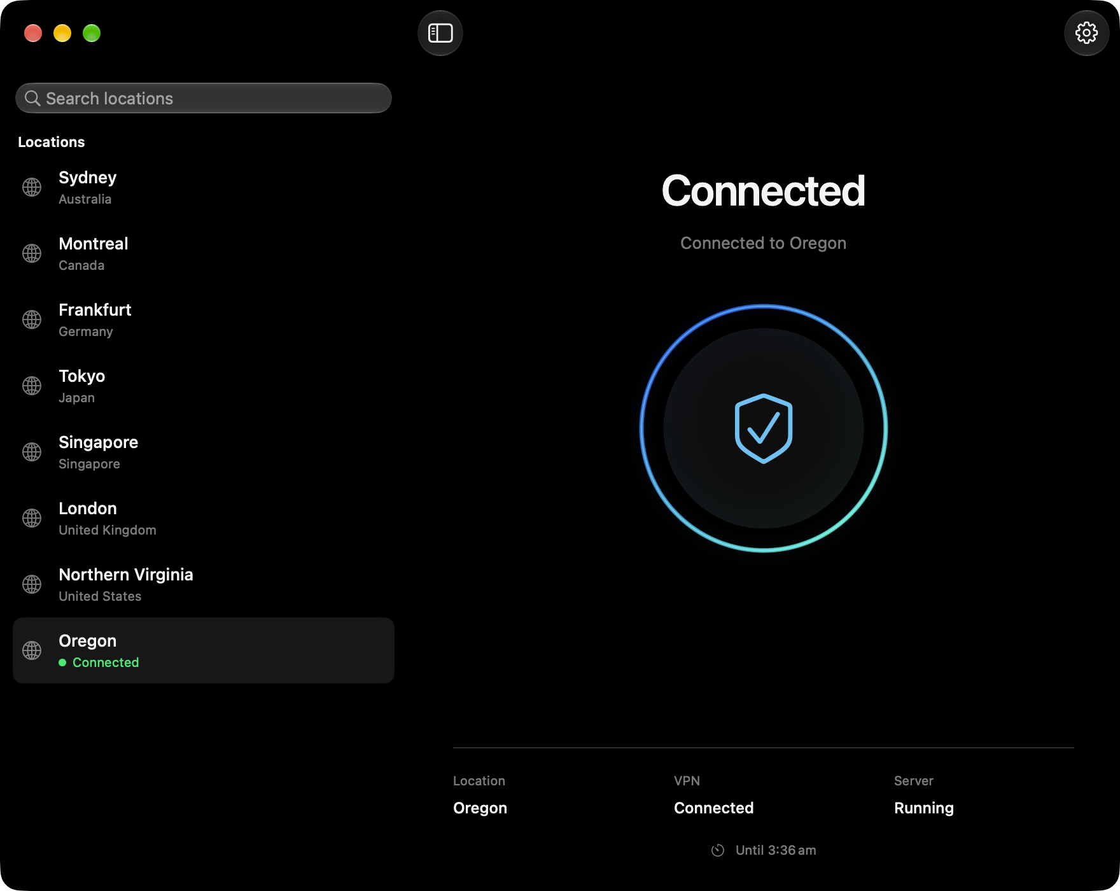Image resolution: width=1120 pixels, height=891 pixels.
Task: Click globe icon beside Singapore
Action: coord(32,452)
